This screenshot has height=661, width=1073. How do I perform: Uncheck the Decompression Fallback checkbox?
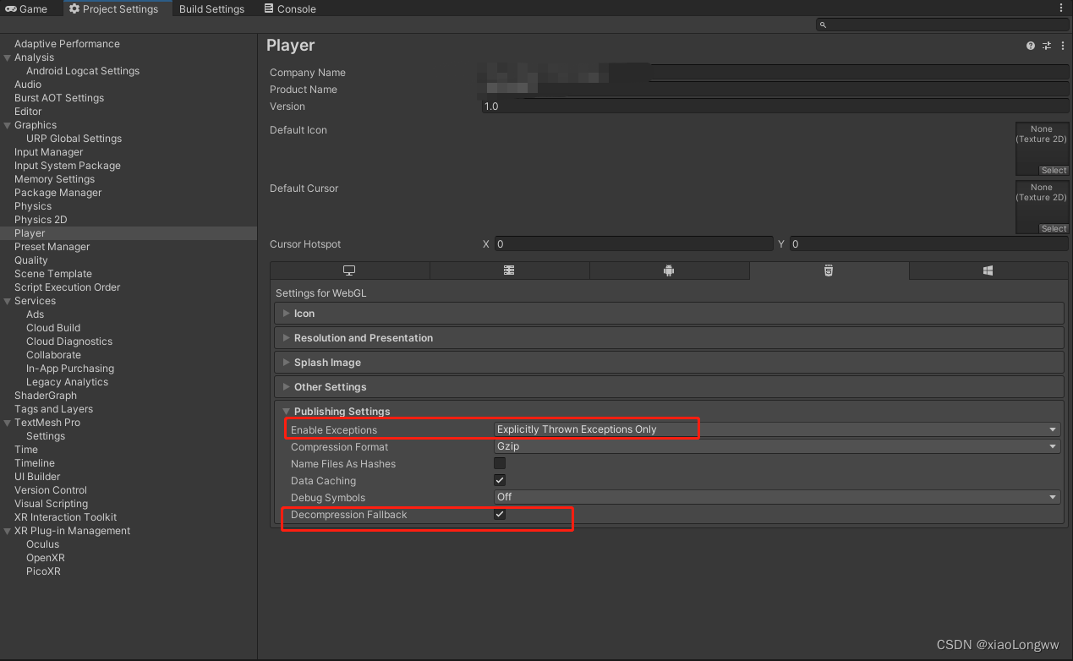coord(500,514)
